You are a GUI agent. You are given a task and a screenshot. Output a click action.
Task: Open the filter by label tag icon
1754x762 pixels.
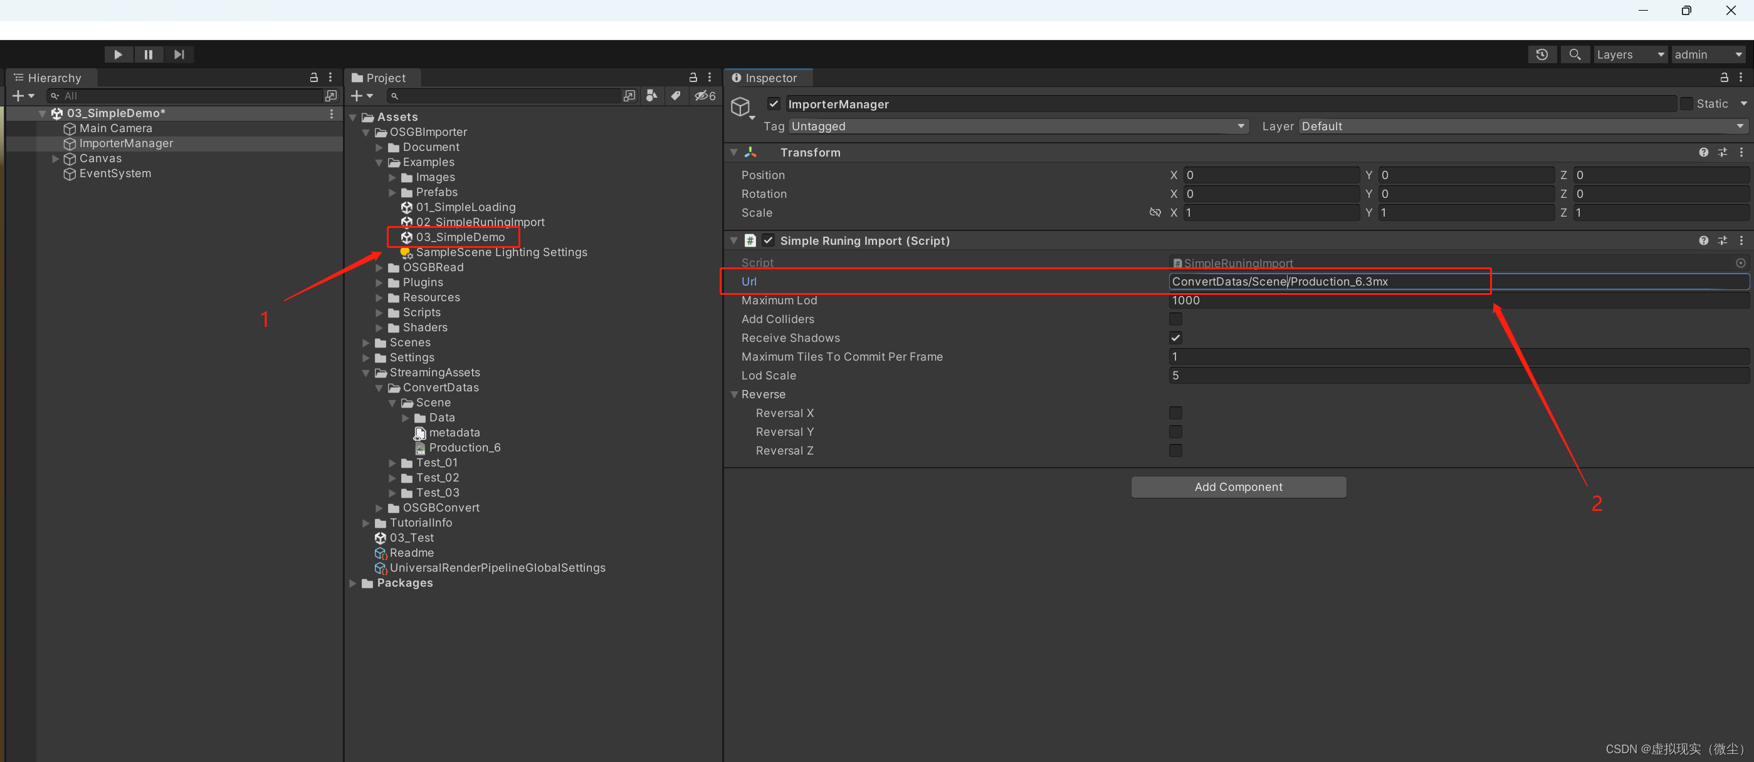point(675,96)
